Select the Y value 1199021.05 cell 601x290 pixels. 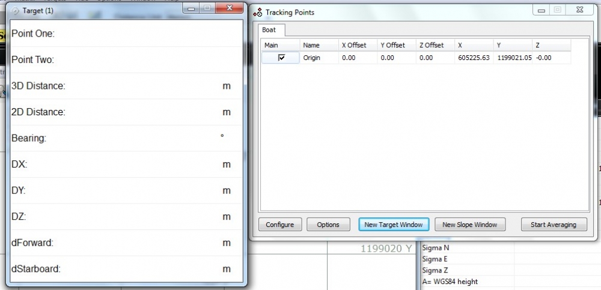513,58
